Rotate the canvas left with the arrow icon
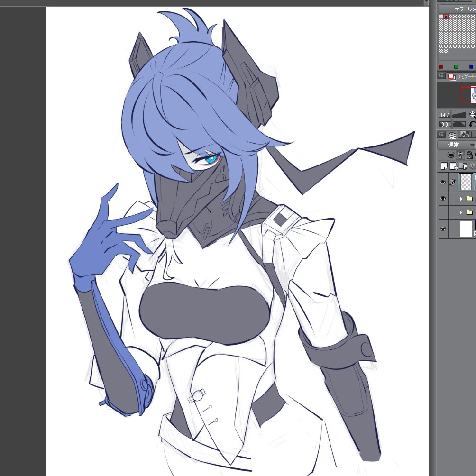 tap(473, 124)
